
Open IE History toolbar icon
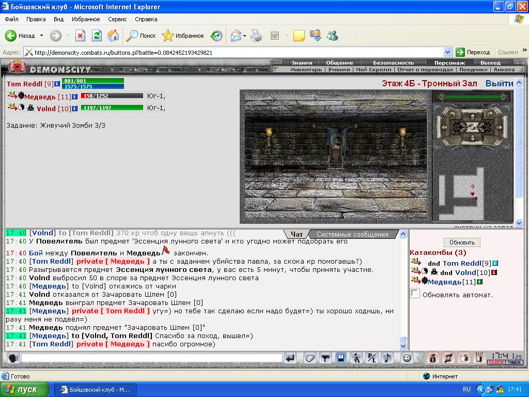216,36
